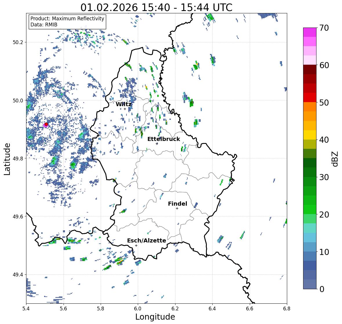Click the 'Data: RMIB' legend text

coord(44,25)
